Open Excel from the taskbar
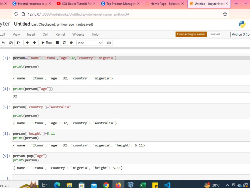The height and width of the screenshot is (188, 250). (143, 185)
